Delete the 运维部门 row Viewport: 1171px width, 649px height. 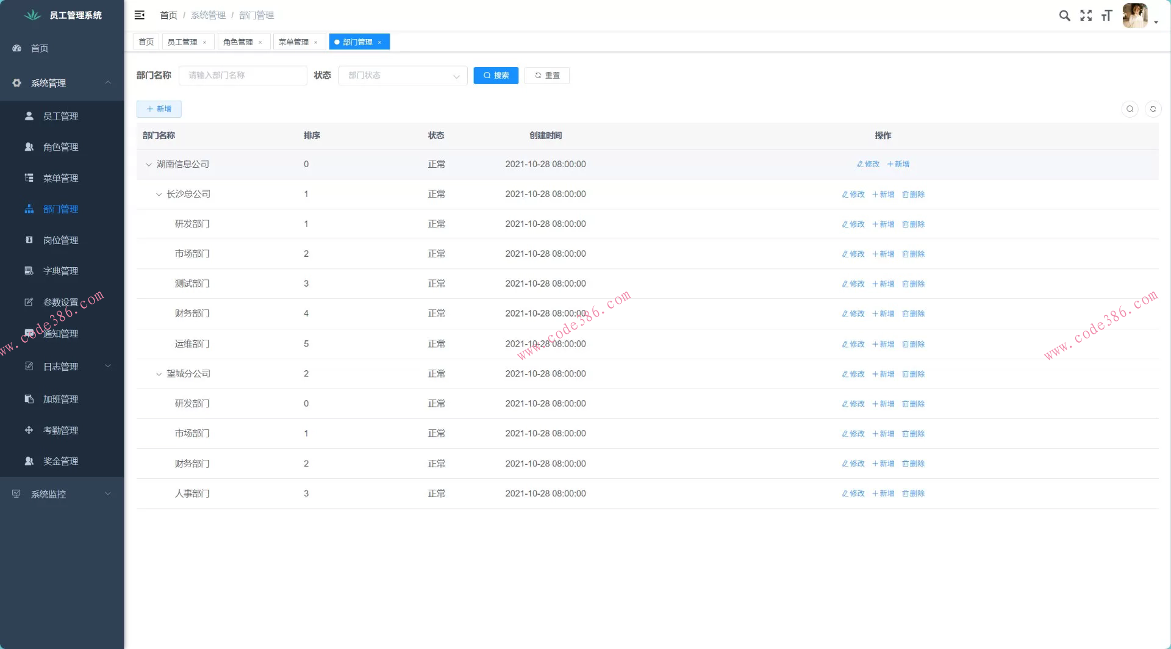[x=913, y=345]
